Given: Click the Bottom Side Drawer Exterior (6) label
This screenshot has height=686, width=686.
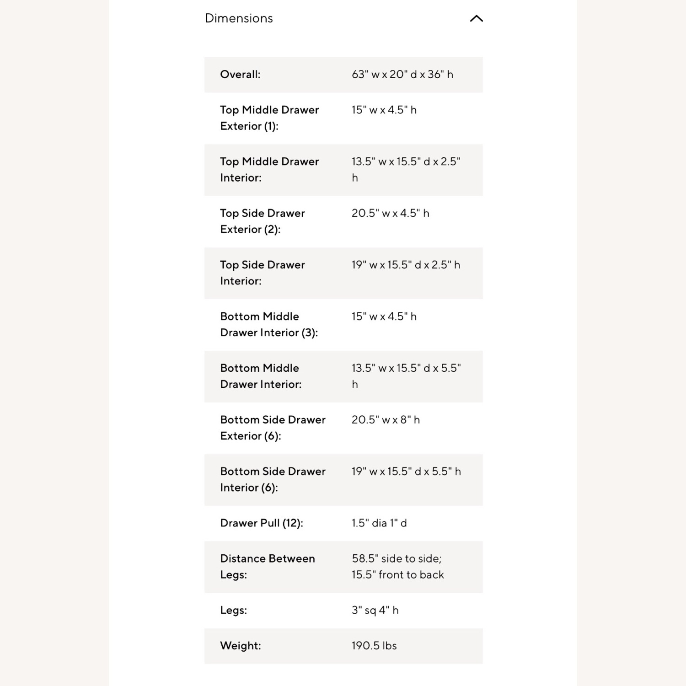Looking at the screenshot, I should coord(273,428).
